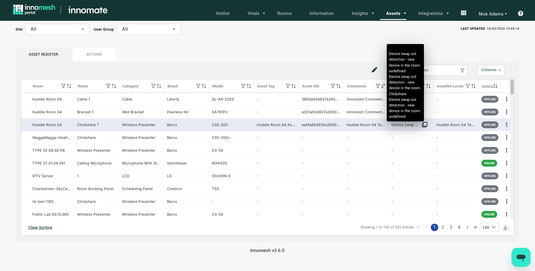
Task: Click the help question mark icon
Action: coord(520,13)
